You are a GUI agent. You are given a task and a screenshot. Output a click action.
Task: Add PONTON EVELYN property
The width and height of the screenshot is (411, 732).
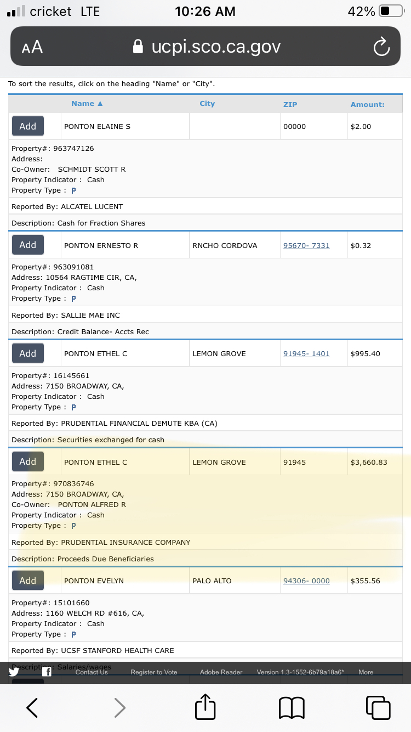pyautogui.click(x=28, y=581)
